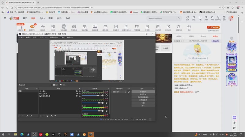
Task: Toggle visibility of 显示器采集 source
Action: 77,96
